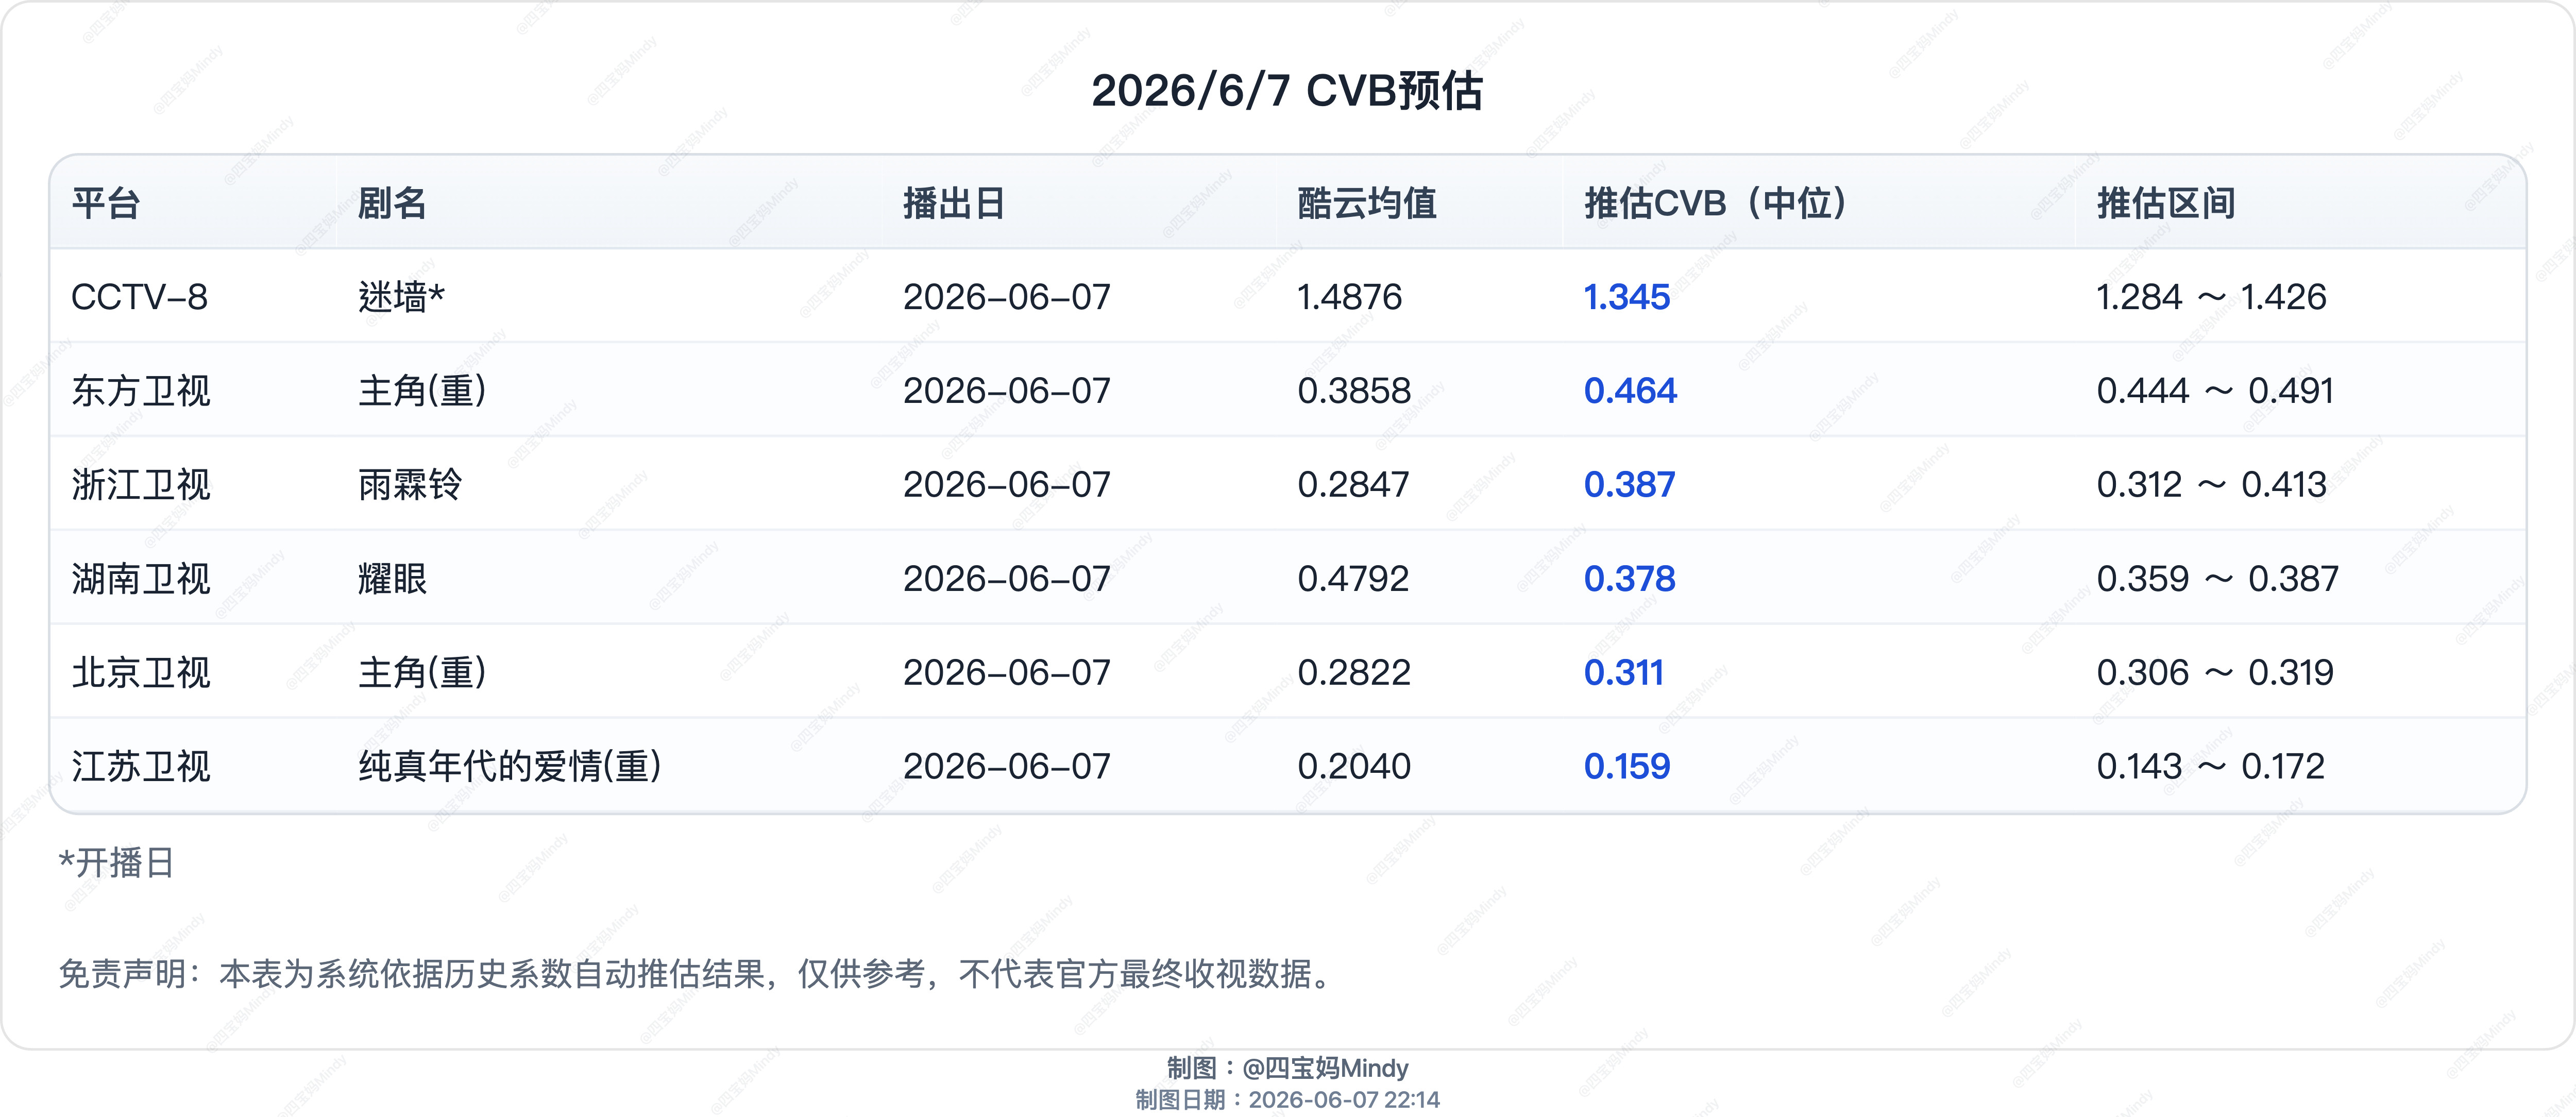
Task: Click the '*开播日' footnote
Action: point(117,863)
